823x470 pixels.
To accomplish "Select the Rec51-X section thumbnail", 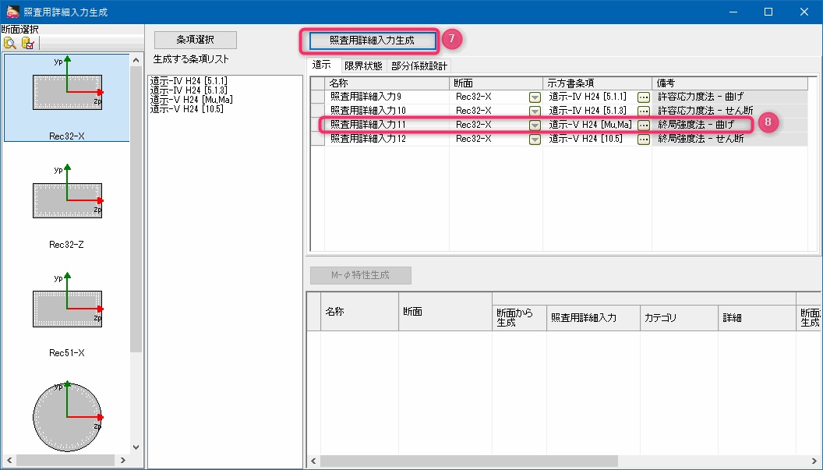I will (67, 314).
